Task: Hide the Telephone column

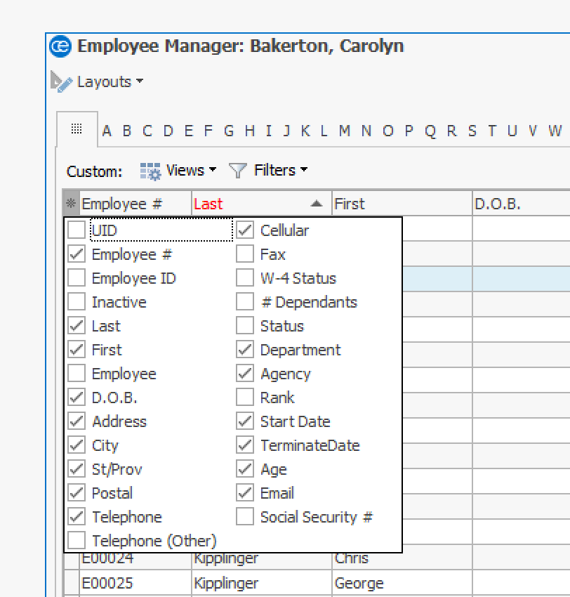Action: (77, 517)
